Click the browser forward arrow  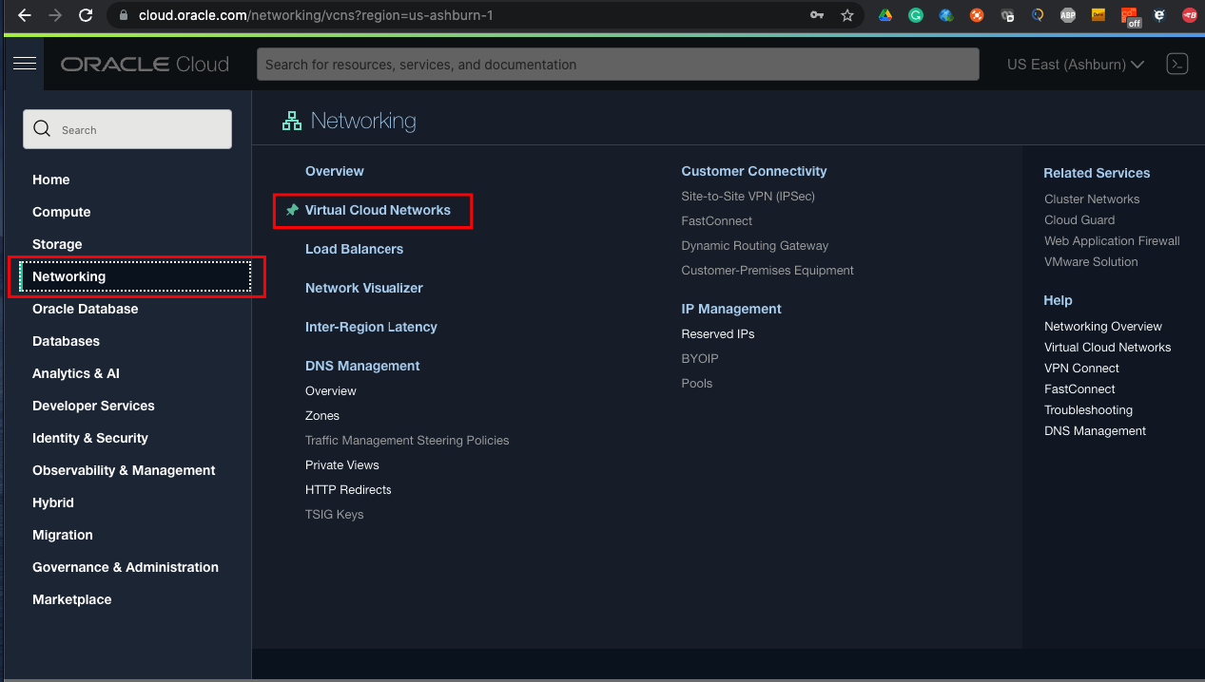[x=55, y=15]
